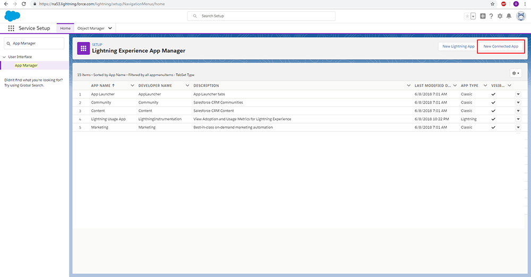531x277 pixels.
Task: Sort by the Description header
Action: 206,85
